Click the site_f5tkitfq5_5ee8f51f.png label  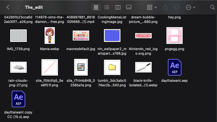pos(49,83)
